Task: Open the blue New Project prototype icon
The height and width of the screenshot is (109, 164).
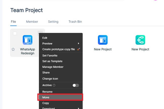Action: click(x=103, y=40)
